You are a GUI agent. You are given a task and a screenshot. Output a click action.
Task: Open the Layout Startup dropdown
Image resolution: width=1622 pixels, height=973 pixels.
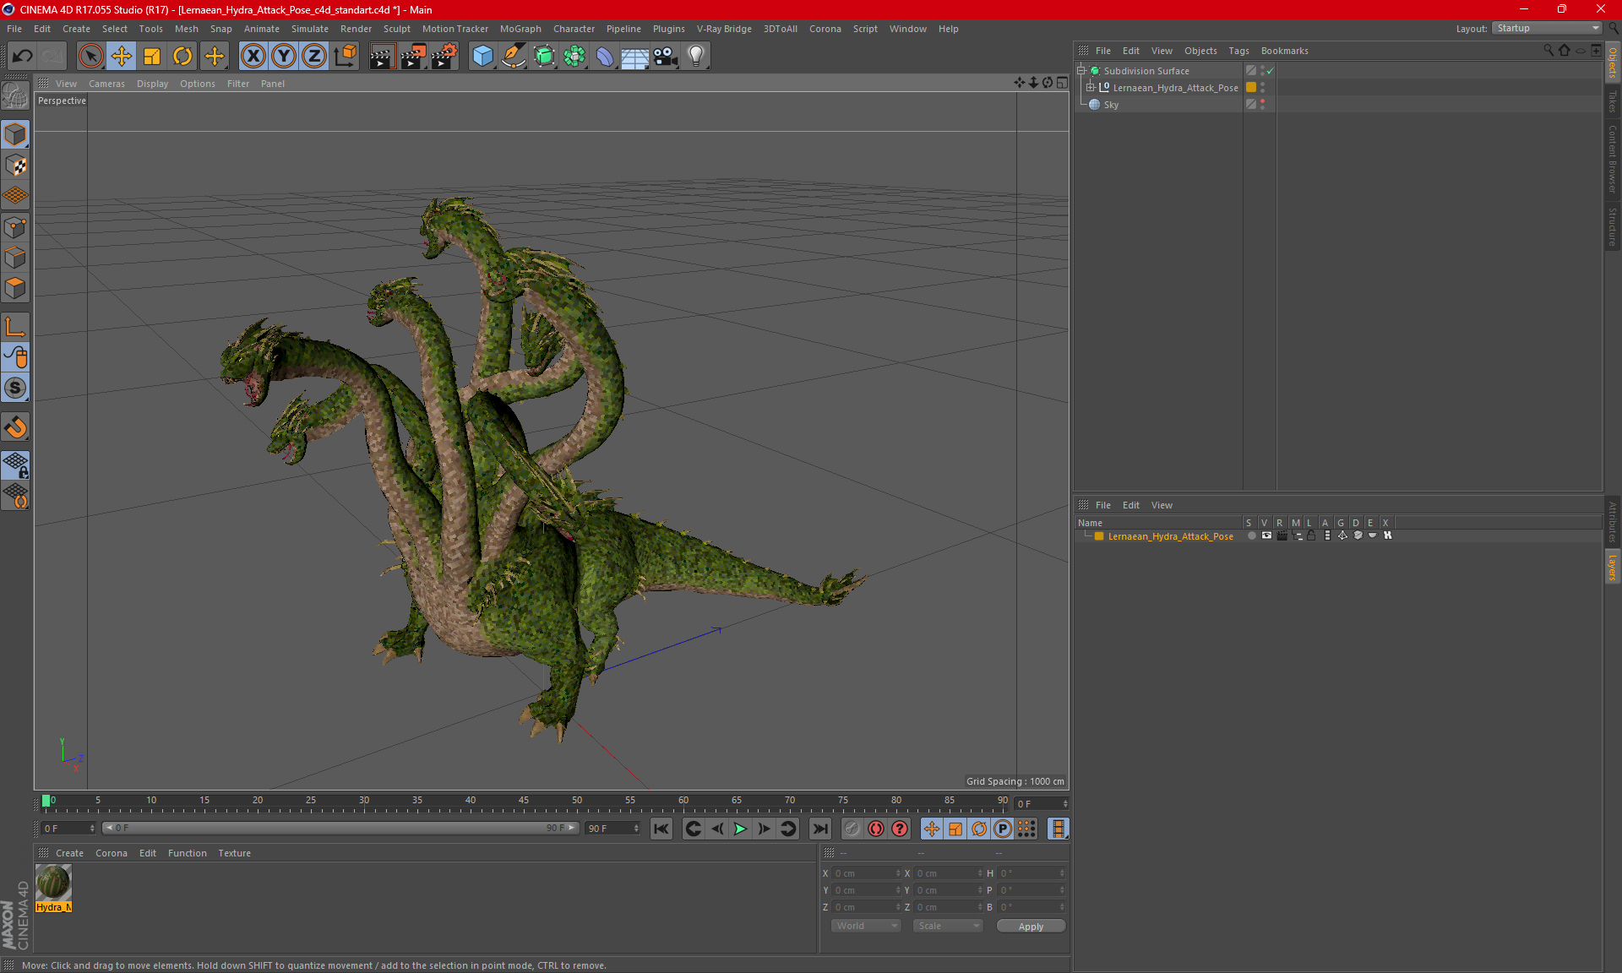point(1547,28)
